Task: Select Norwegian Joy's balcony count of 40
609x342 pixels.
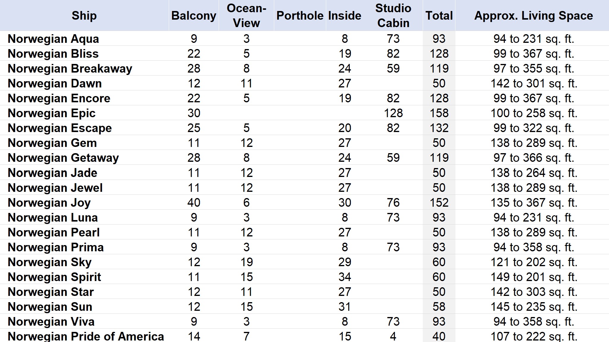Action: click(194, 203)
